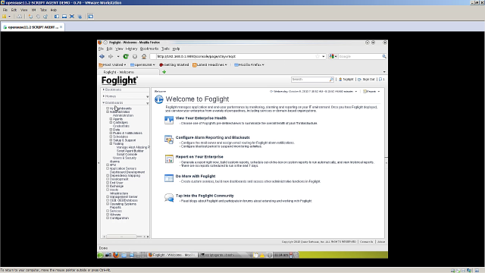The height and width of the screenshot is (273, 485).
Task: Click the alarm flag icon by Sign Out
Action: click(380, 80)
